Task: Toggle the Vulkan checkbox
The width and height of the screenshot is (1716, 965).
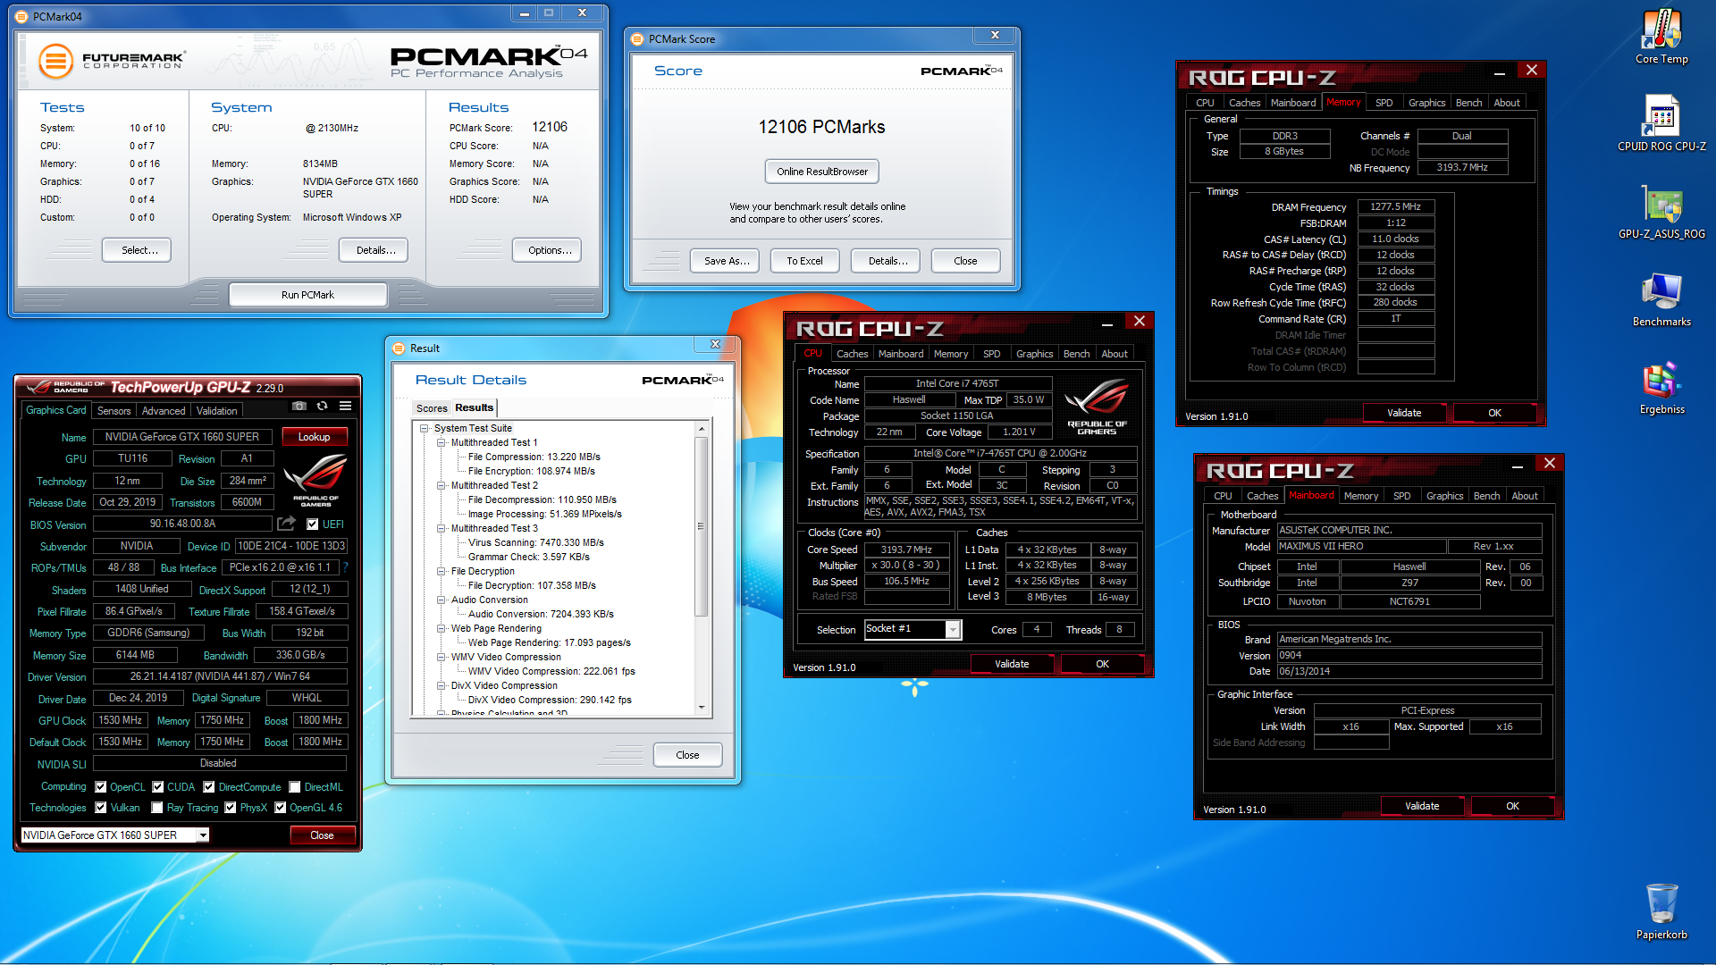Action: point(101,808)
